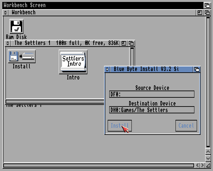Viewport: 213px width, 171px height.
Task: Click depth gadget of The Settlers 1 window
Action: tap(131, 43)
